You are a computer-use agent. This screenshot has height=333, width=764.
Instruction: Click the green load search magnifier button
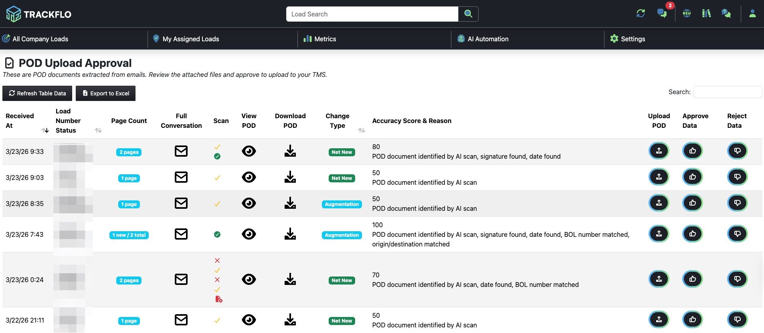coord(468,14)
